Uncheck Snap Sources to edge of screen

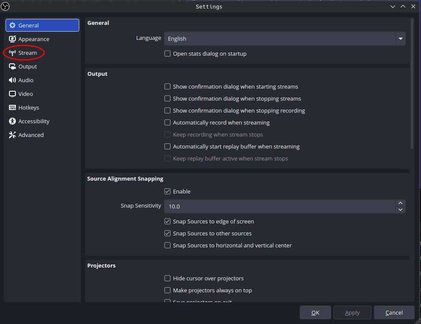[x=167, y=221]
